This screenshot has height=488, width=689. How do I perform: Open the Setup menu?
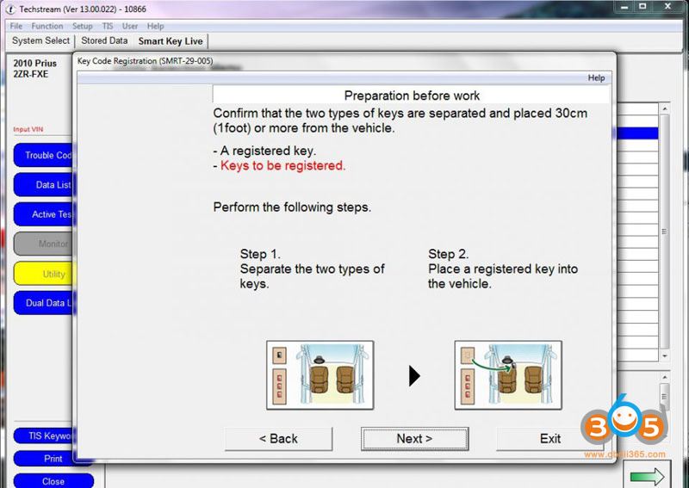pyautogui.click(x=82, y=26)
